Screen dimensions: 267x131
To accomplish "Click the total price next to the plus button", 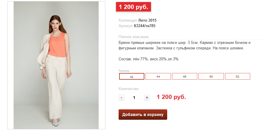I will [171, 97].
